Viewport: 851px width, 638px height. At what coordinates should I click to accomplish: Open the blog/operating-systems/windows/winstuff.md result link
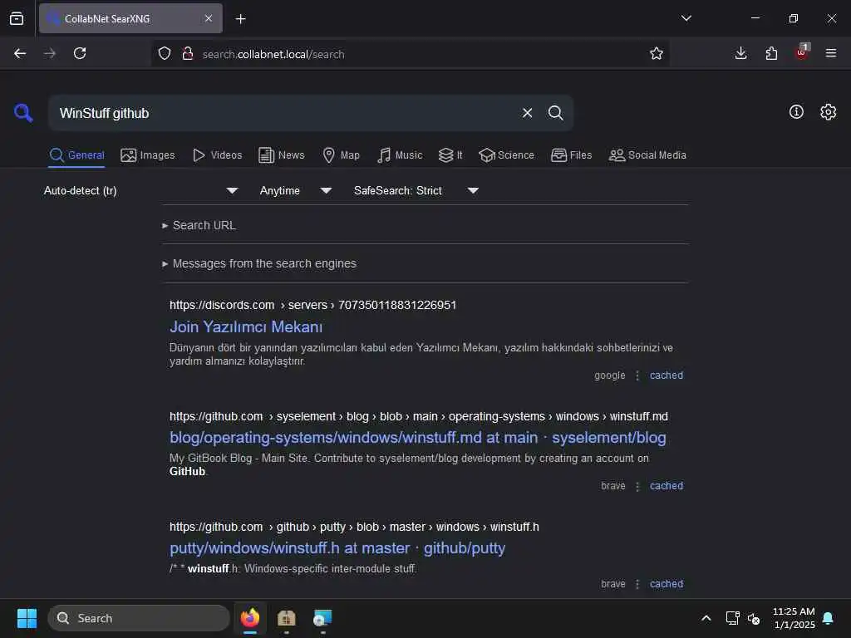point(418,438)
